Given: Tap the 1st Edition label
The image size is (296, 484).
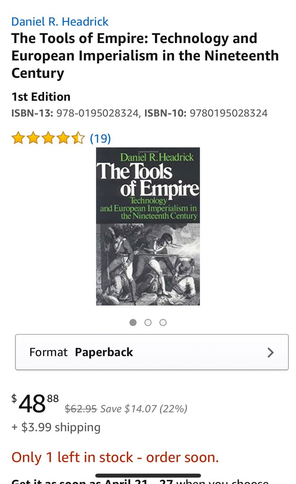Looking at the screenshot, I should (x=41, y=97).
